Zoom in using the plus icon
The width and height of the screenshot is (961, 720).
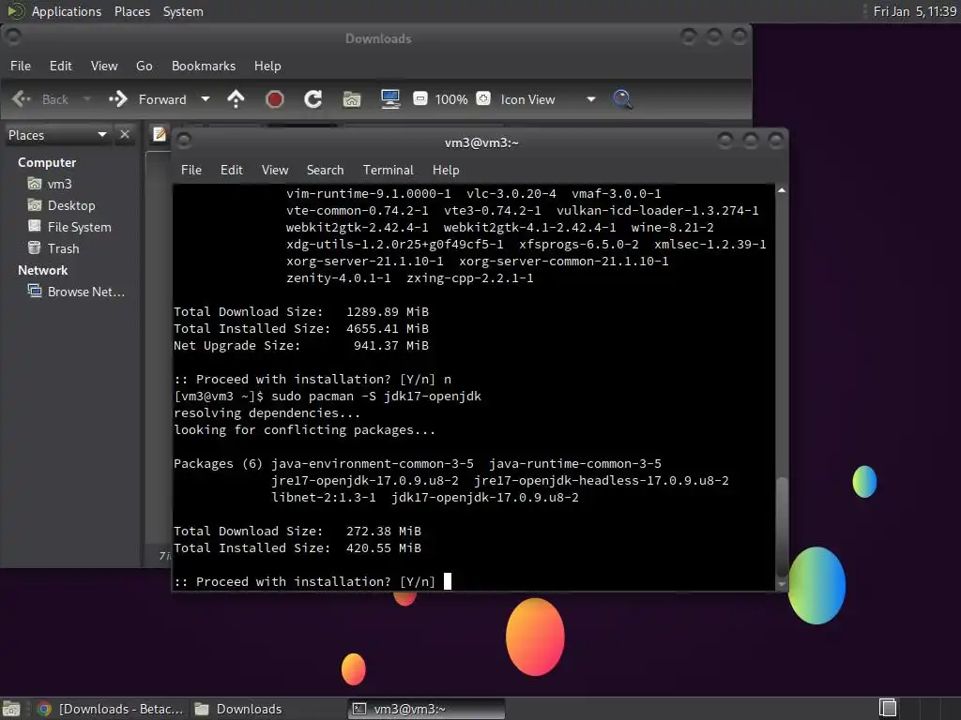483,98
